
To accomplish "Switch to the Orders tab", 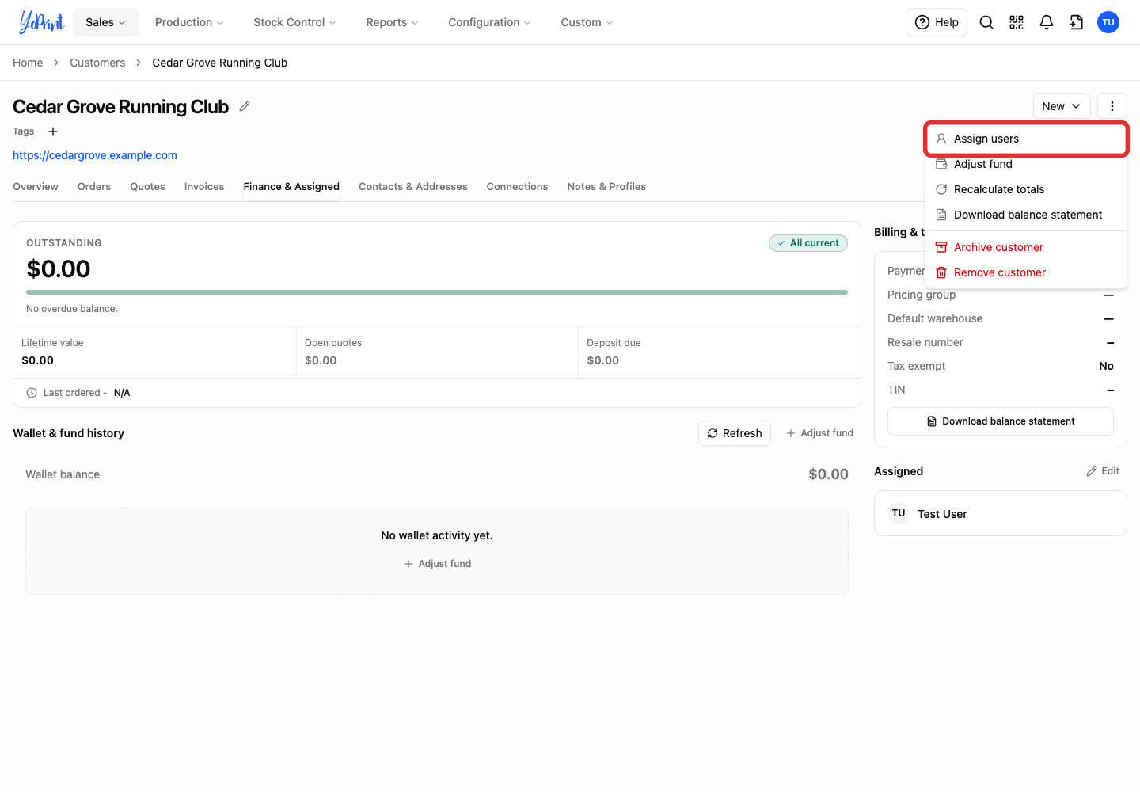I will [94, 187].
